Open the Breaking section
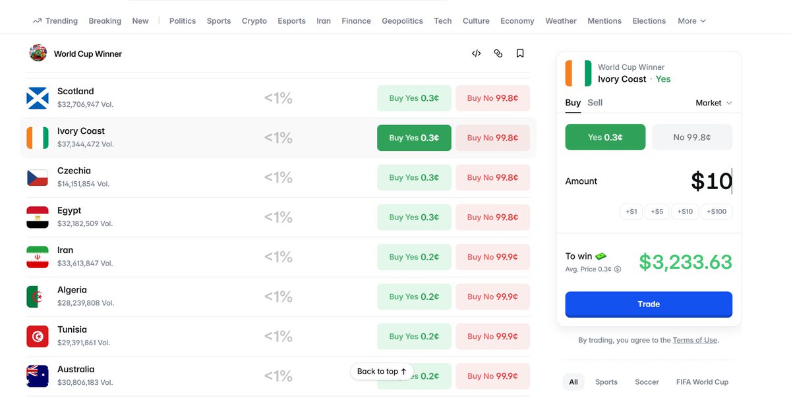Screen dimensions: 791x398 pyautogui.click(x=105, y=21)
